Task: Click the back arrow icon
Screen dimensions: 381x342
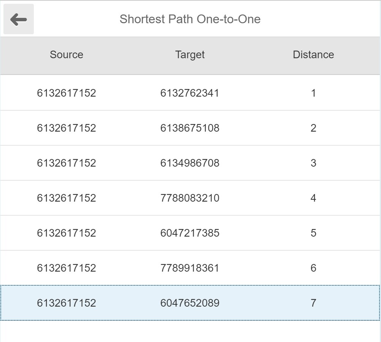Action: [x=19, y=19]
